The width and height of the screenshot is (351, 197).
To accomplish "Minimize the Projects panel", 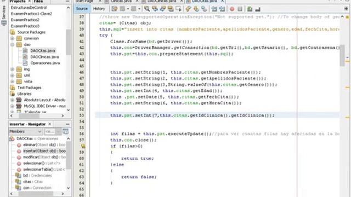I will click(67, 1).
